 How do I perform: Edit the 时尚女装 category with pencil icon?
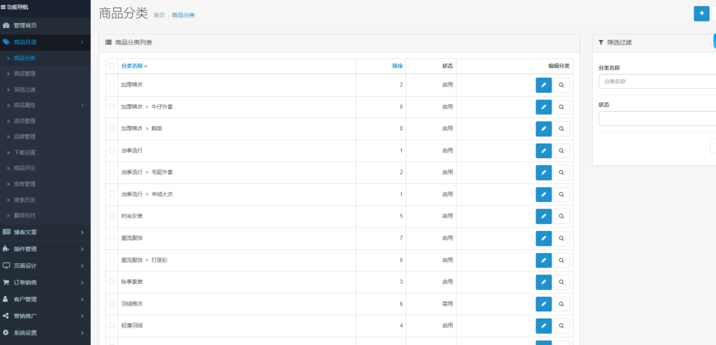click(543, 216)
